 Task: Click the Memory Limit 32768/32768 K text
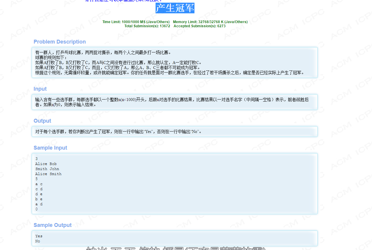pos(210,22)
